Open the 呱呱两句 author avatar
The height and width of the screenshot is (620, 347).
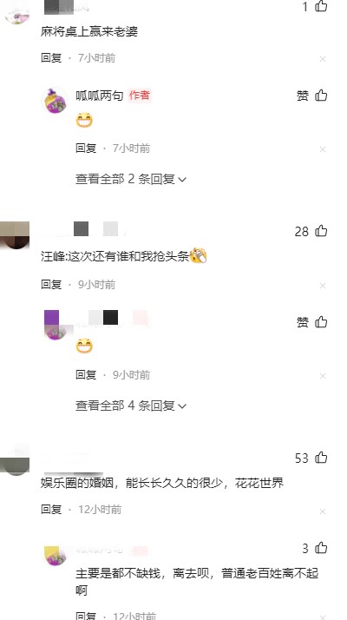click(55, 101)
